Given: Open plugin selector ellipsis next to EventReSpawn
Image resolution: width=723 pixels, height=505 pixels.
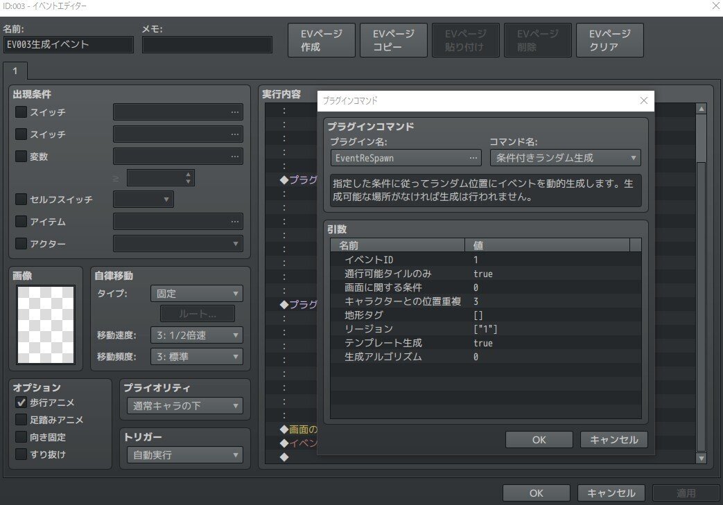Looking at the screenshot, I should click(474, 157).
